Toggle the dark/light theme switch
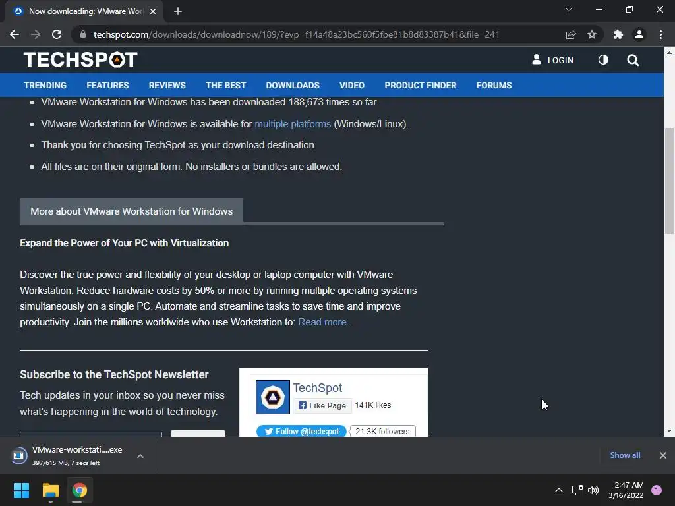This screenshot has height=506, width=675. (x=603, y=60)
